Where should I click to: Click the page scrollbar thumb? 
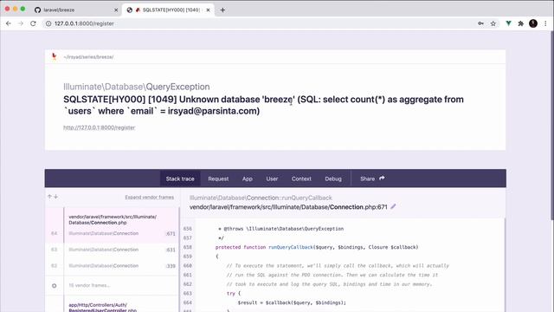coord(552,126)
